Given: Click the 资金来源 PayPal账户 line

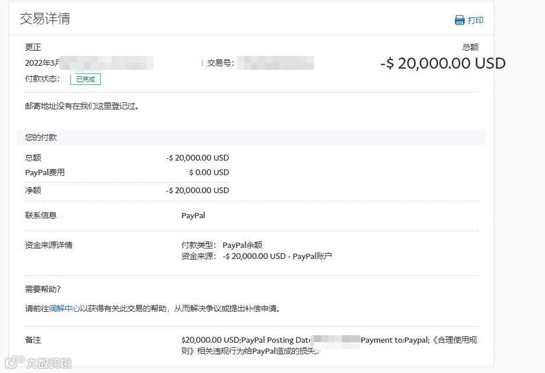Looking at the screenshot, I should click(x=257, y=256).
